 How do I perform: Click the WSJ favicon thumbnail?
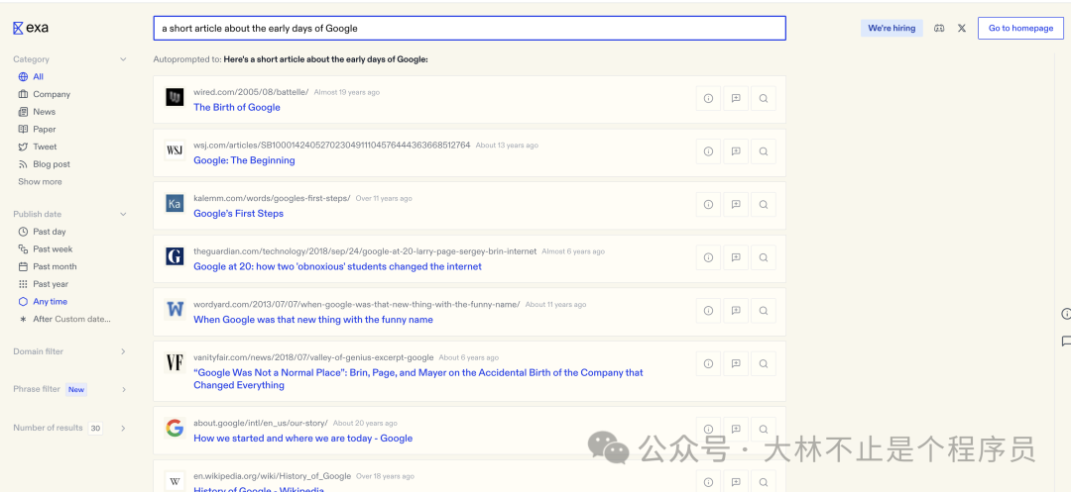(x=175, y=150)
